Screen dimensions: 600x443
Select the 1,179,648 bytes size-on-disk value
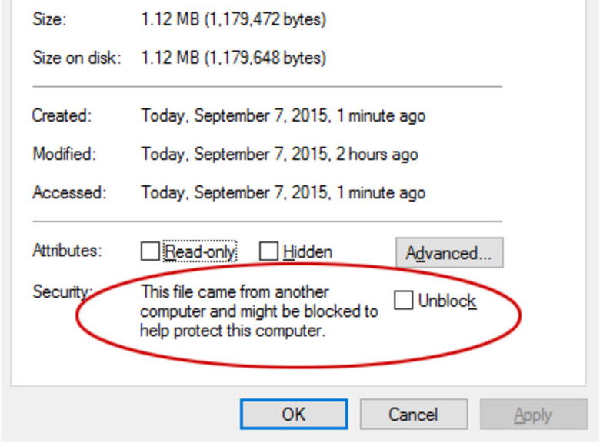234,58
